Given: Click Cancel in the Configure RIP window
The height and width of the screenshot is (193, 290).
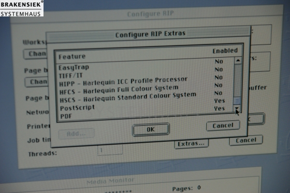Looking at the screenshot, I should pyautogui.click(x=246, y=140).
